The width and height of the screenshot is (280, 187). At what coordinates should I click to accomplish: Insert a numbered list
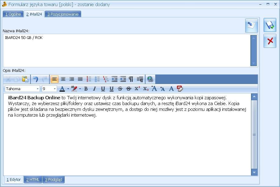pos(89,79)
